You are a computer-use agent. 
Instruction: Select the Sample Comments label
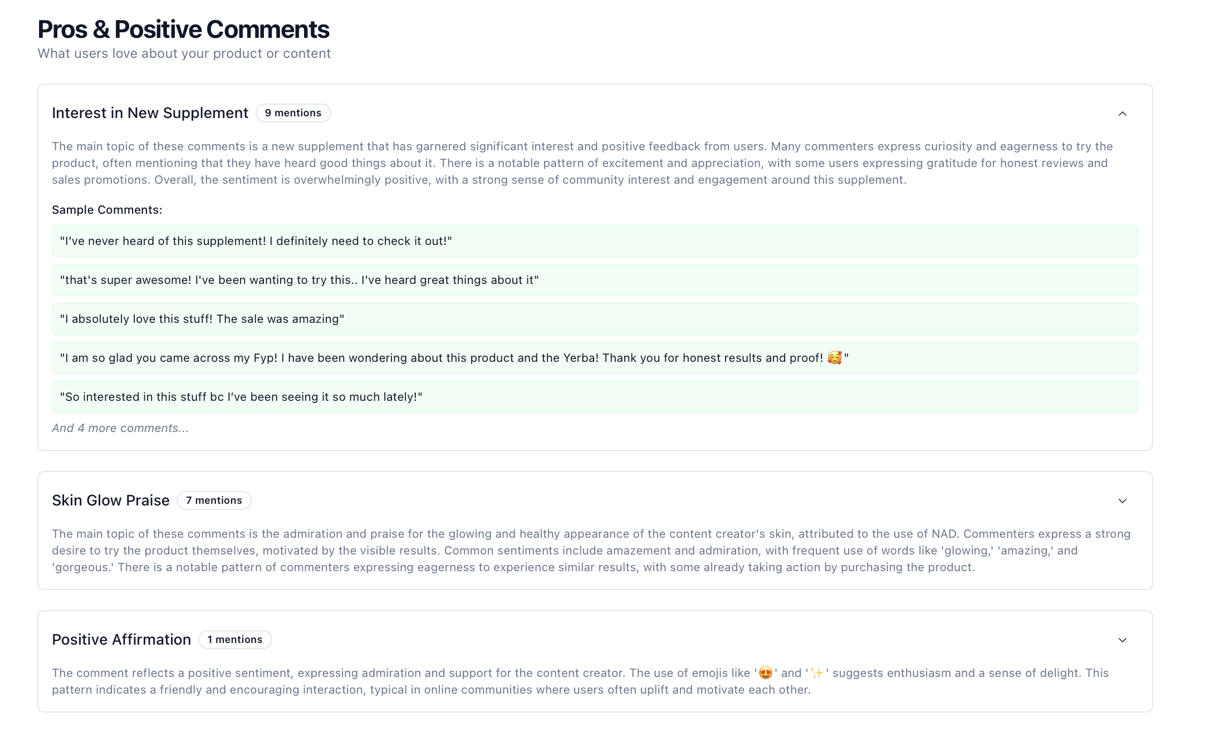(x=106, y=210)
